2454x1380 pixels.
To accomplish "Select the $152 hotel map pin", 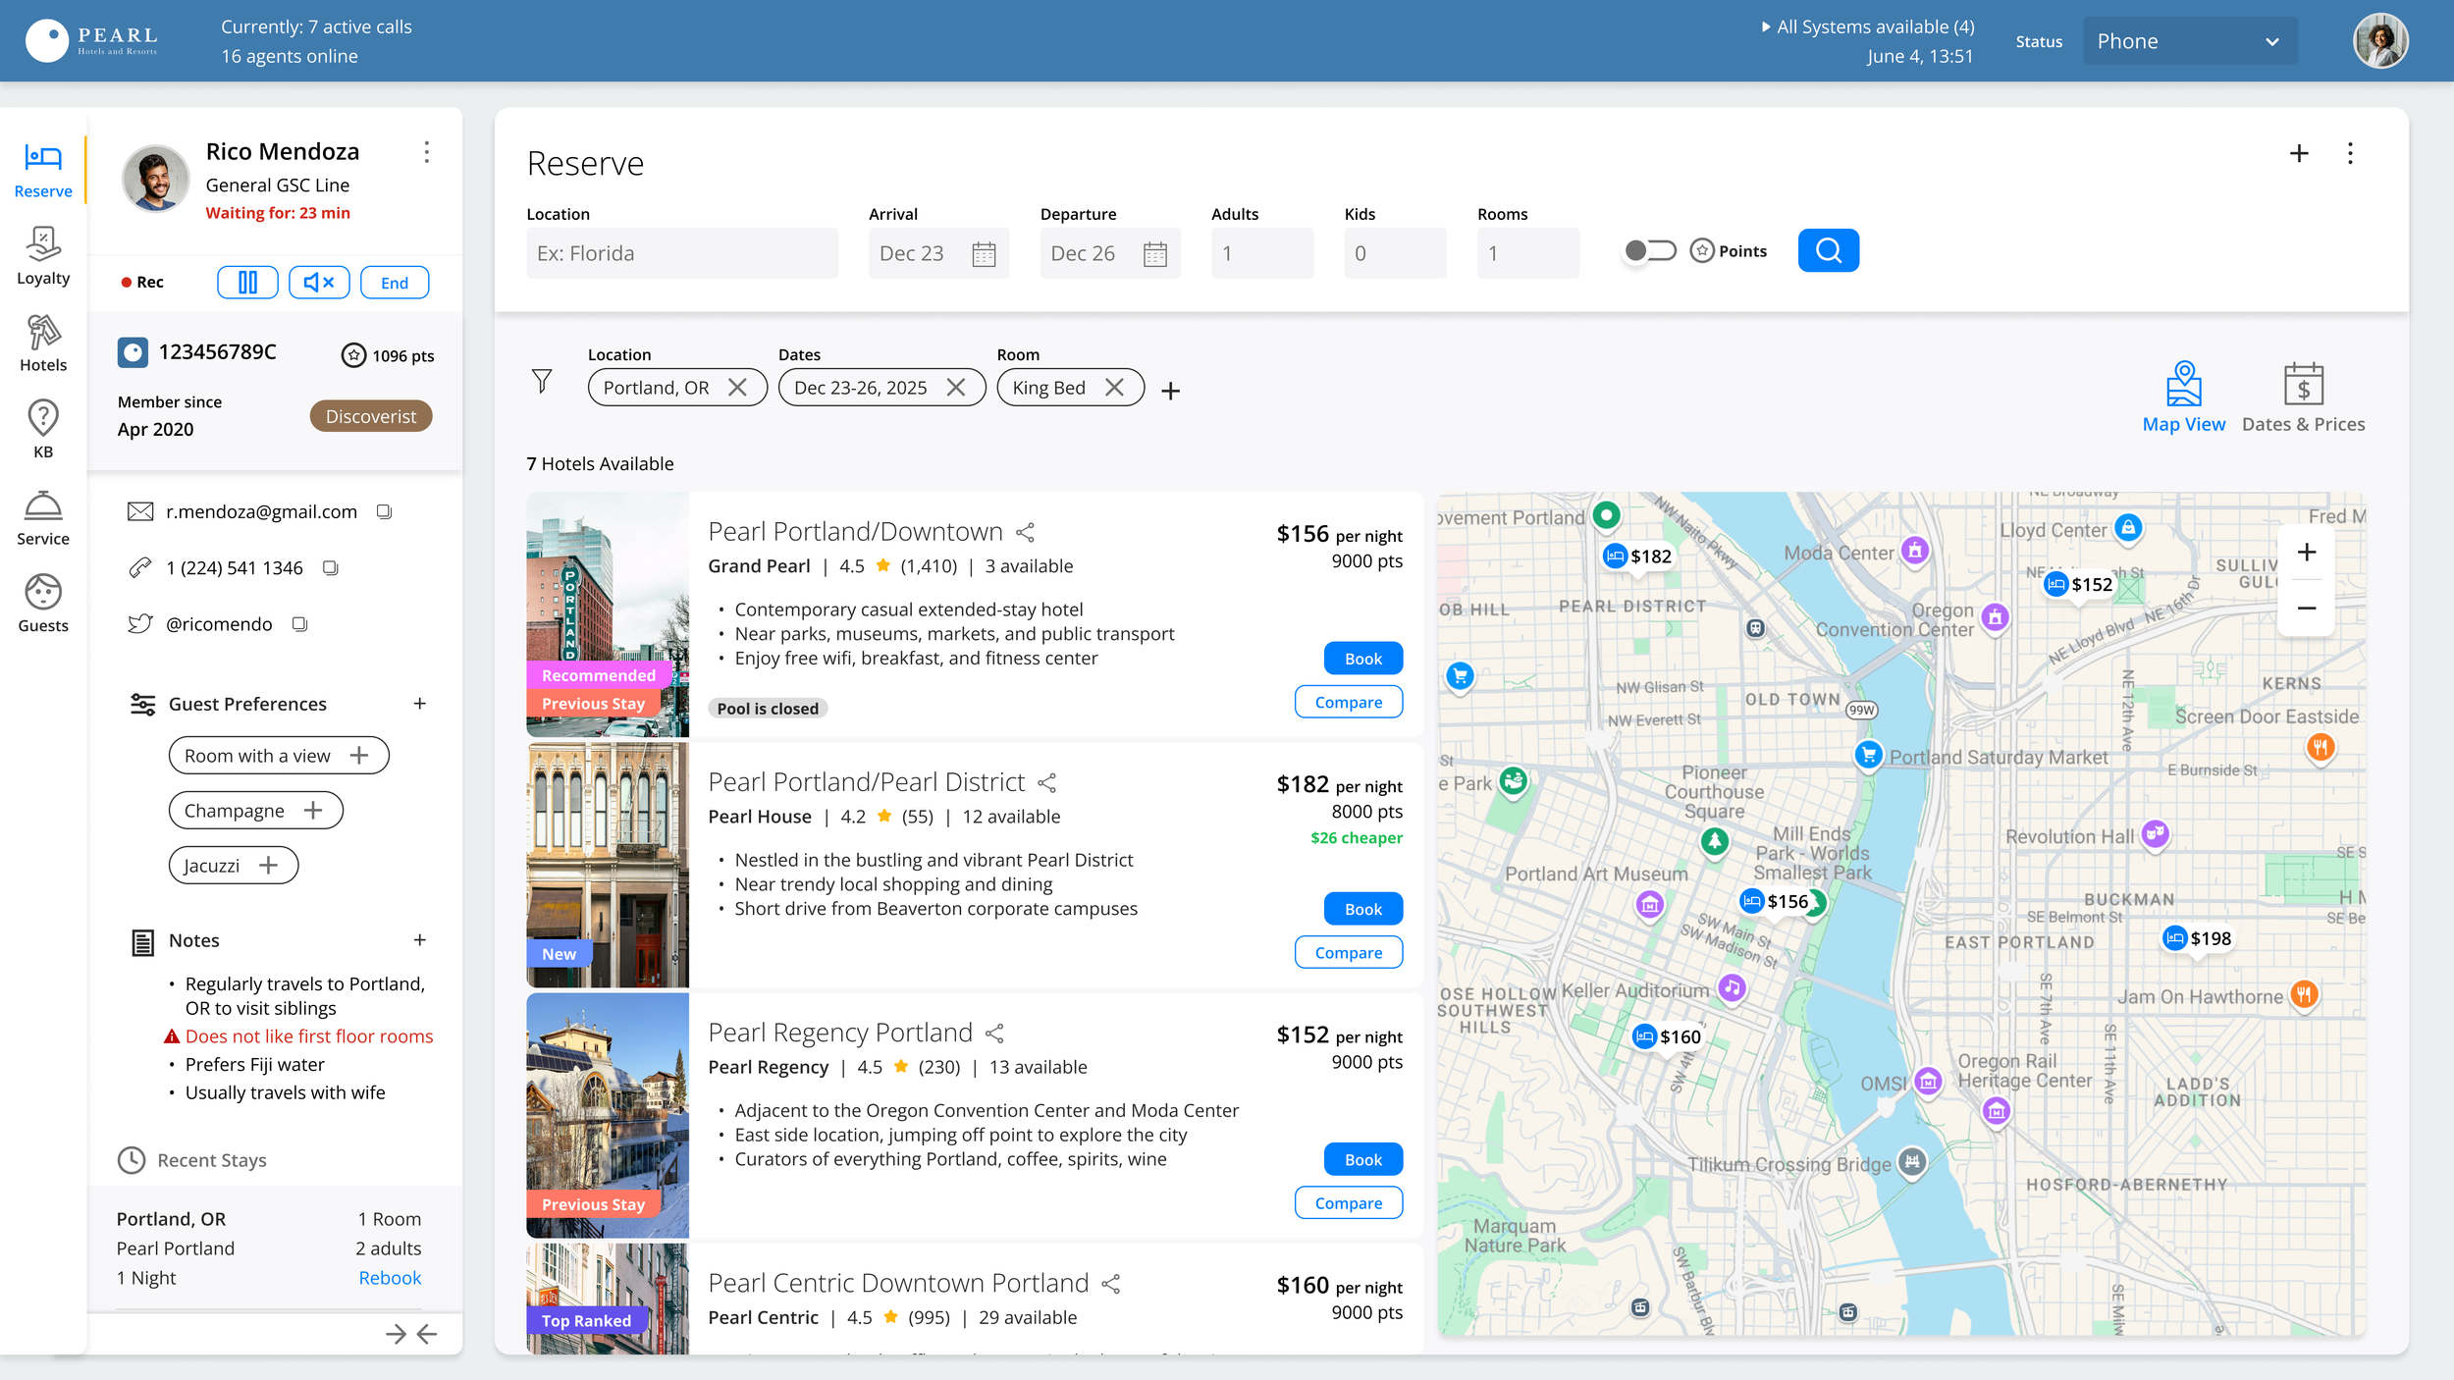I will (2078, 584).
